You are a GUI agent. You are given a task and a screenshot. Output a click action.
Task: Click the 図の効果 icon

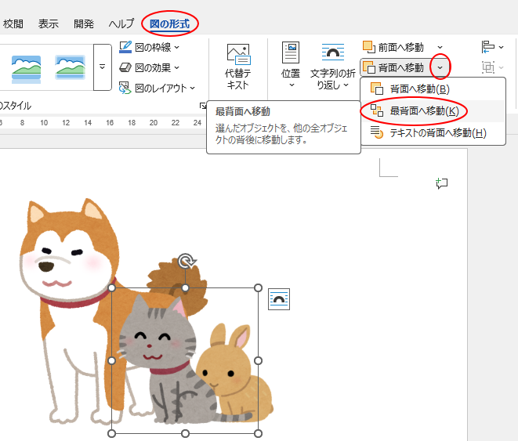[x=125, y=67]
